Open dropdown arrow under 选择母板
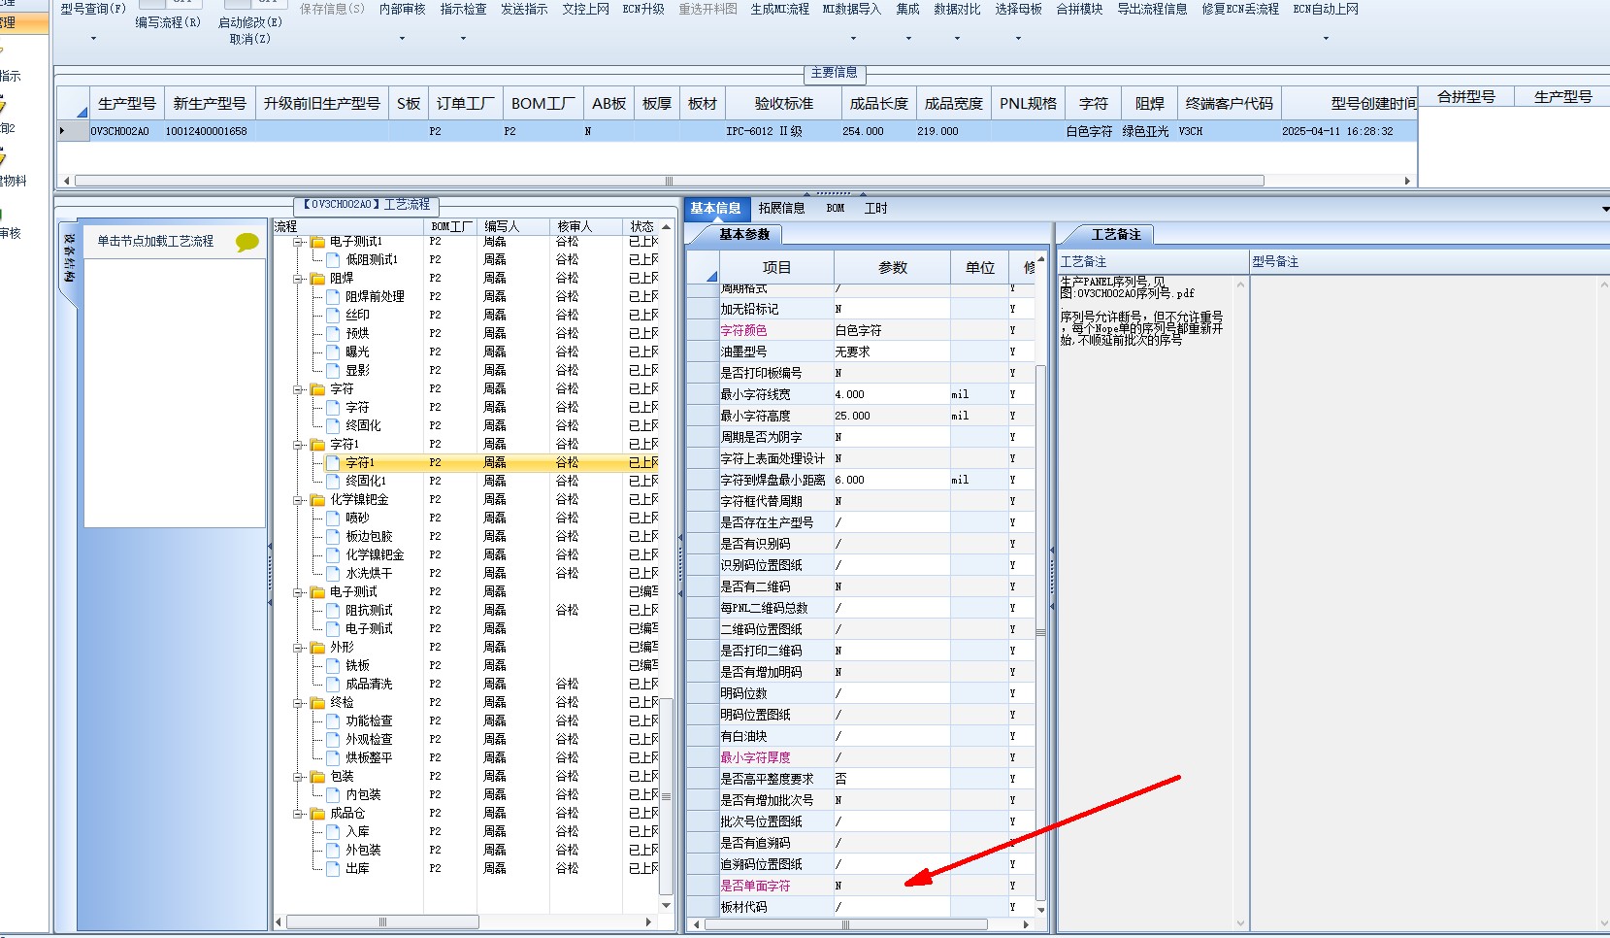1610x938 pixels. 1018,39
